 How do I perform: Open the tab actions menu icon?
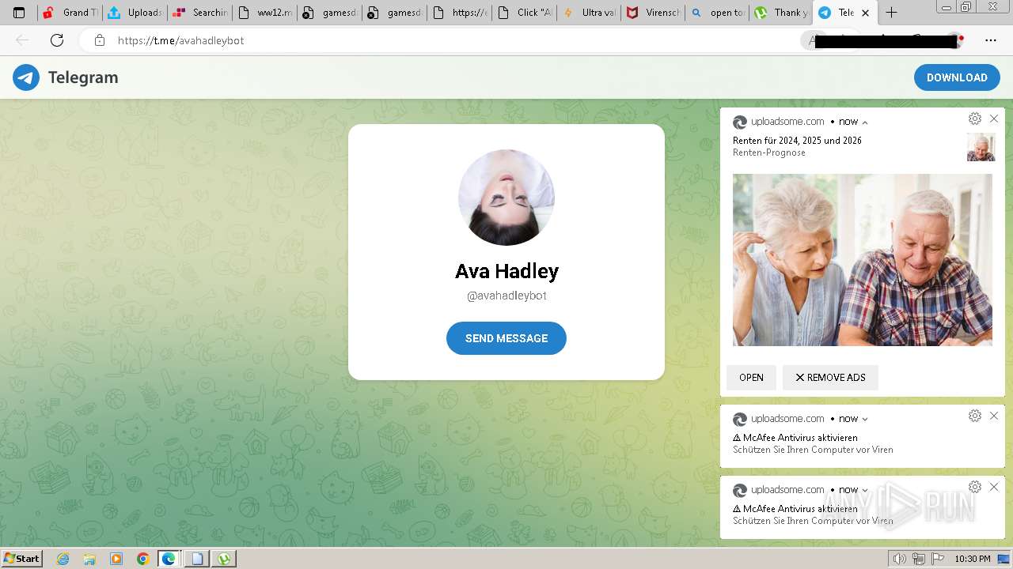pos(19,13)
